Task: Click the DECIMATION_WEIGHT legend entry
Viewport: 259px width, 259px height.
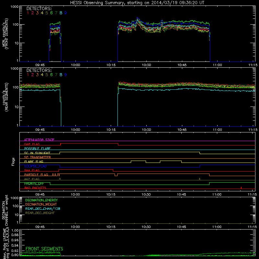Action: click(41, 204)
